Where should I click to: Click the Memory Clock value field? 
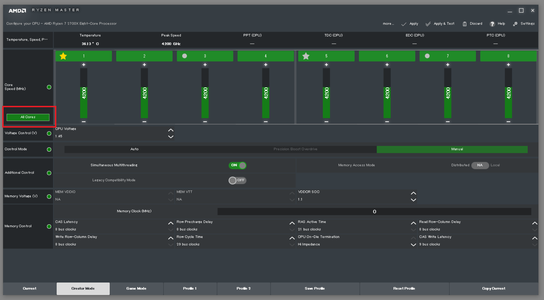pyautogui.click(x=374, y=211)
